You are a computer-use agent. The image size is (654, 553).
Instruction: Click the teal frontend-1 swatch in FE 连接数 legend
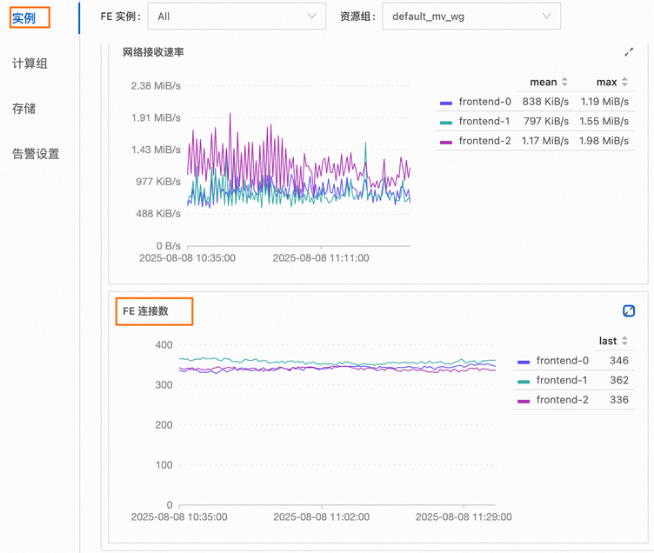point(524,382)
